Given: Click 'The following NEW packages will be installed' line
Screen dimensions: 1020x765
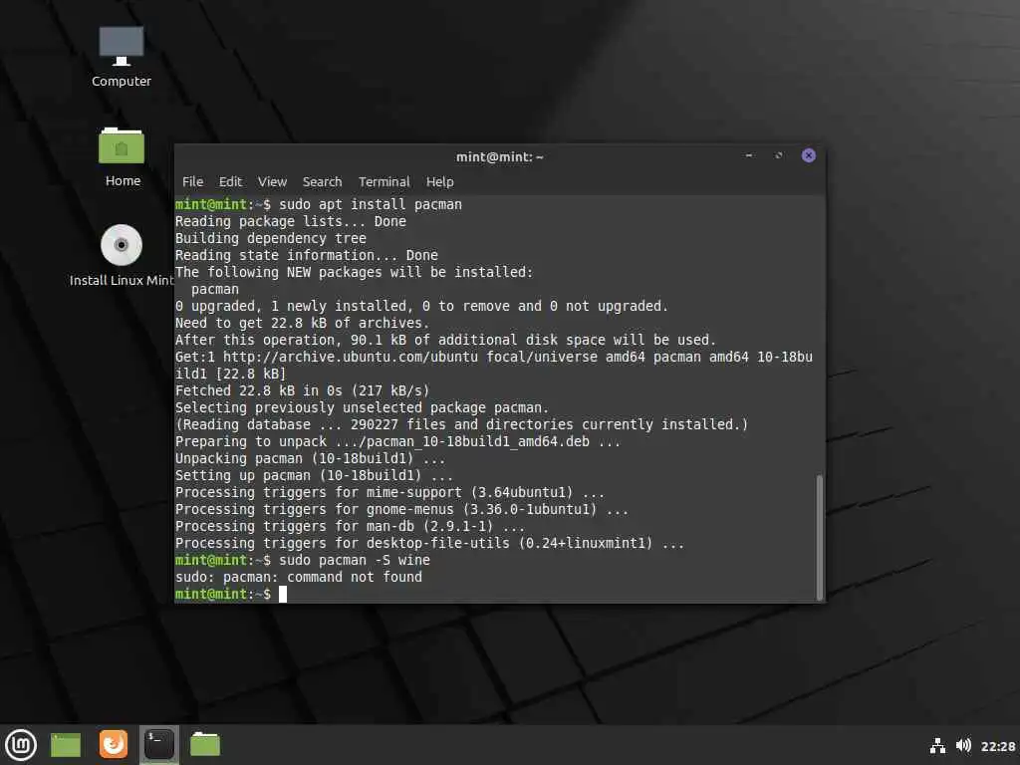Looking at the screenshot, I should pos(354,272).
